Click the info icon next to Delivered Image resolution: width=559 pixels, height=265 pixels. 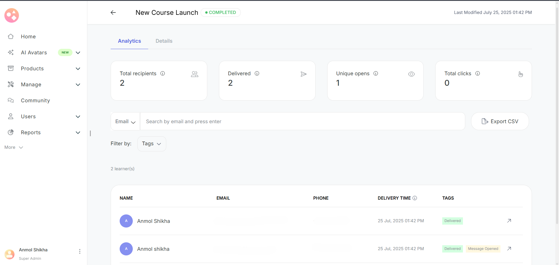257,74
